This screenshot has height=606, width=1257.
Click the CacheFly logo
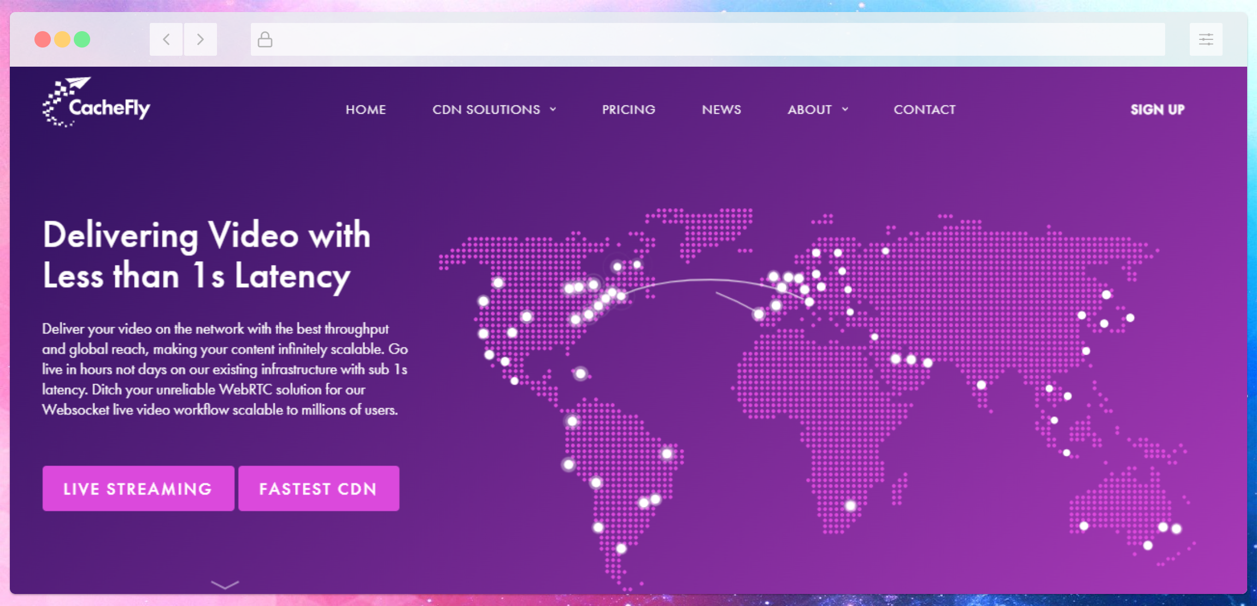[96, 102]
